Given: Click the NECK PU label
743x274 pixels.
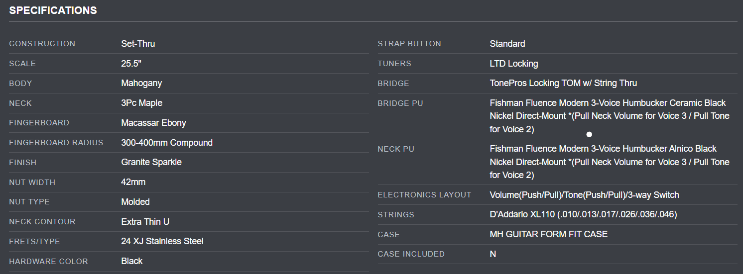Looking at the screenshot, I should (396, 149).
